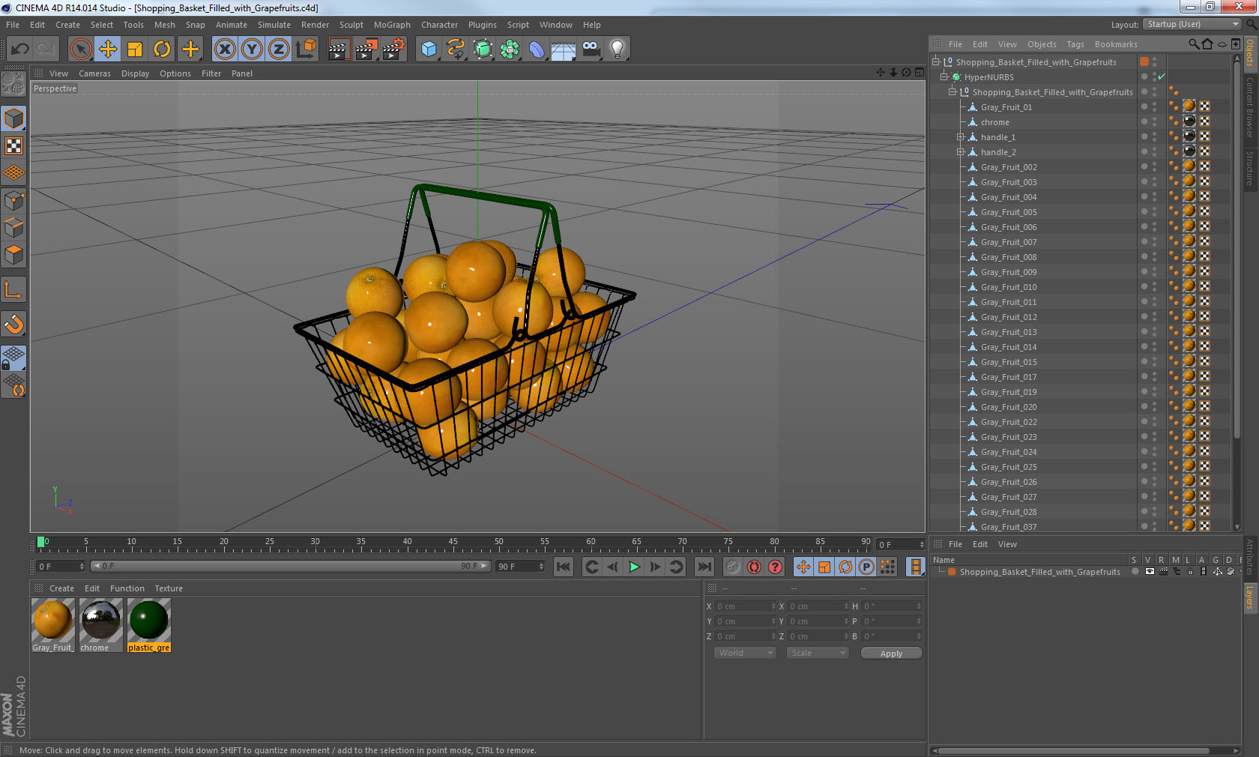The image size is (1259, 757).
Task: Toggle X axis lock
Action: point(224,49)
